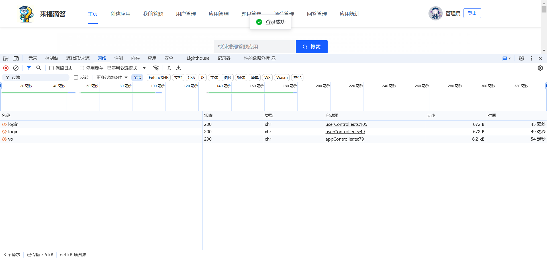This screenshot has width=547, height=259.
Task: Open 创建应用 in the navigation menu
Action: click(x=120, y=14)
